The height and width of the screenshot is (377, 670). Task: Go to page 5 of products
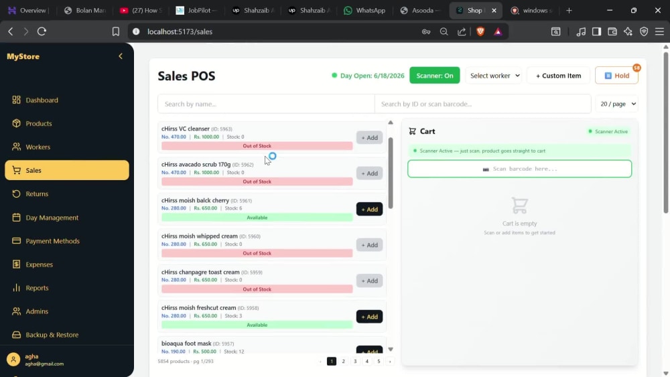379,361
